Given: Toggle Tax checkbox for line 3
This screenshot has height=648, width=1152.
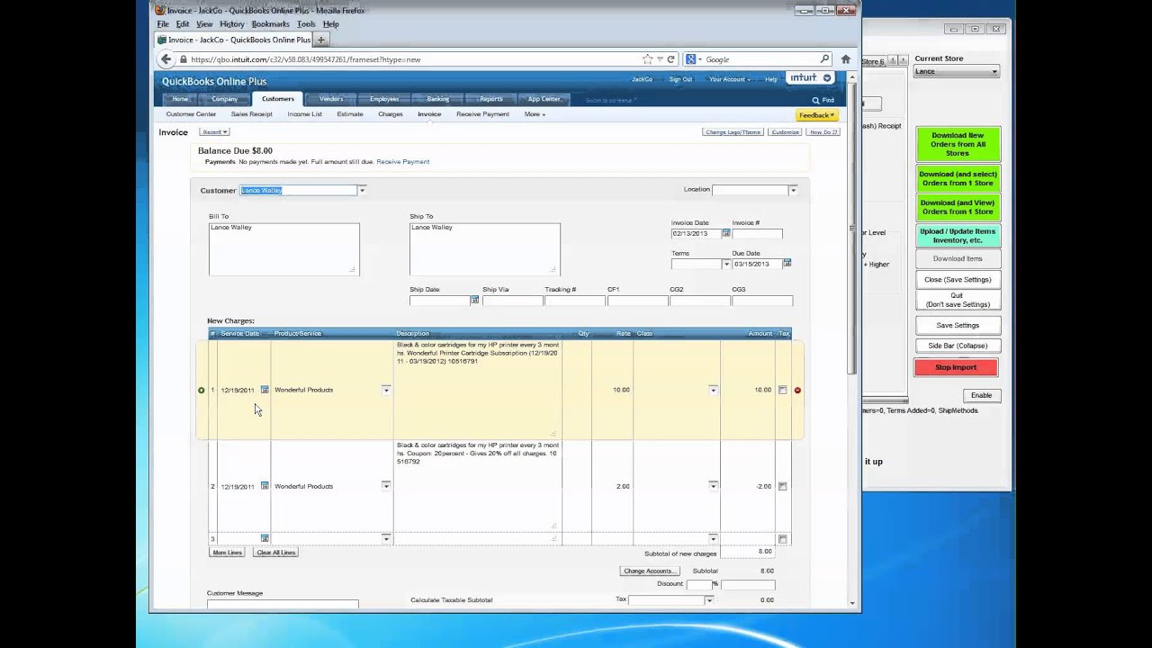Looking at the screenshot, I should pos(783,538).
